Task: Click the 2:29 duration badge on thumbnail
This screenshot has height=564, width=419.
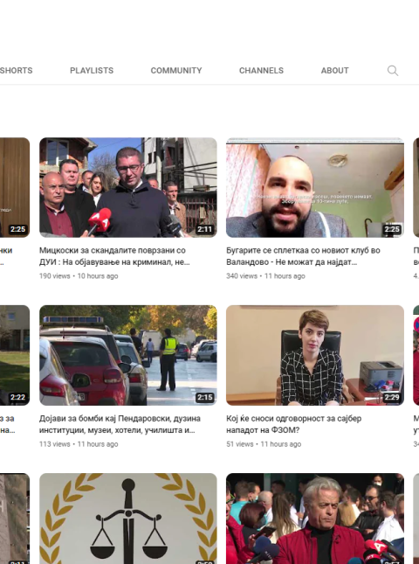Action: pyautogui.click(x=391, y=397)
